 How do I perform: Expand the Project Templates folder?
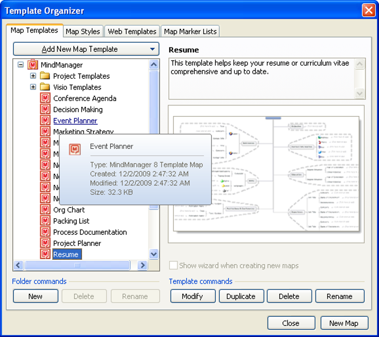pos(33,76)
